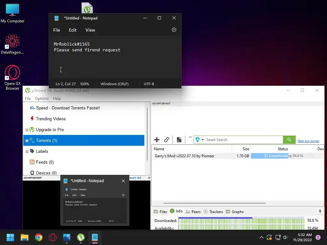Close the Notepad taskbar preview thumbnail
327x245 pixels.
[123, 181]
